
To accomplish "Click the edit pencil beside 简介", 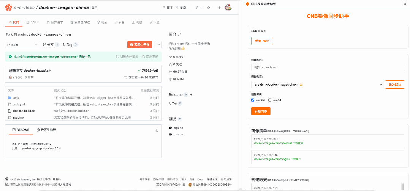I will [180, 34].
